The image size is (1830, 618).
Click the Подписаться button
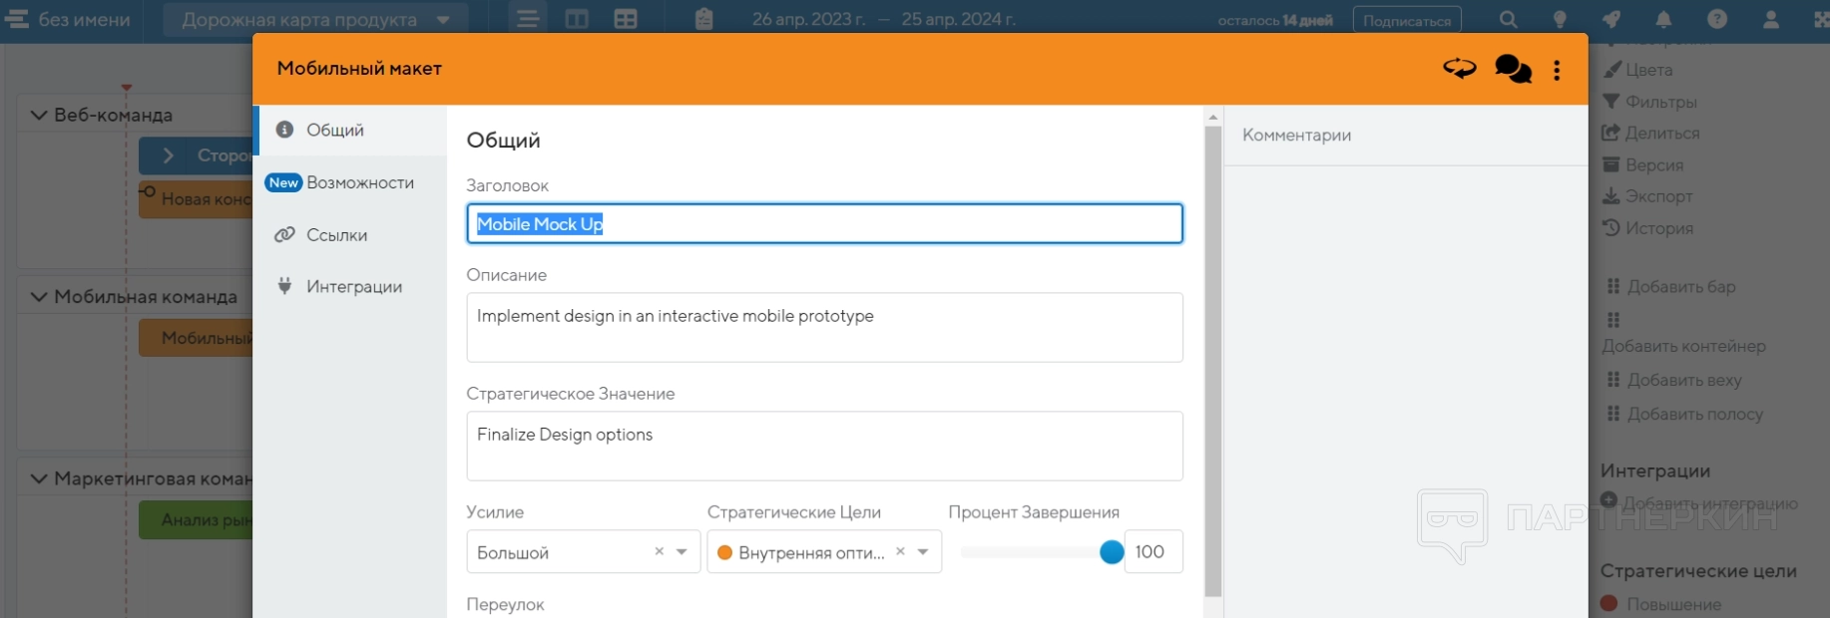point(1406,21)
